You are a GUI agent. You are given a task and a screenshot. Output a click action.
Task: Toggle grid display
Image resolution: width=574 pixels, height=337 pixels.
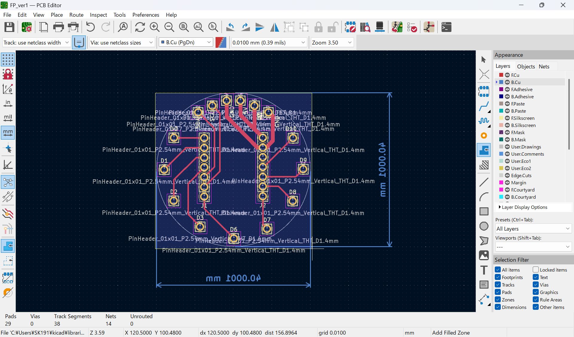[x=8, y=59]
